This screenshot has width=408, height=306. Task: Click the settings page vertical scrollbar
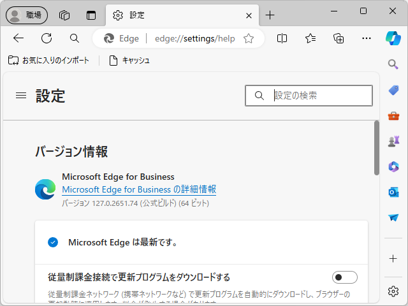point(377,148)
